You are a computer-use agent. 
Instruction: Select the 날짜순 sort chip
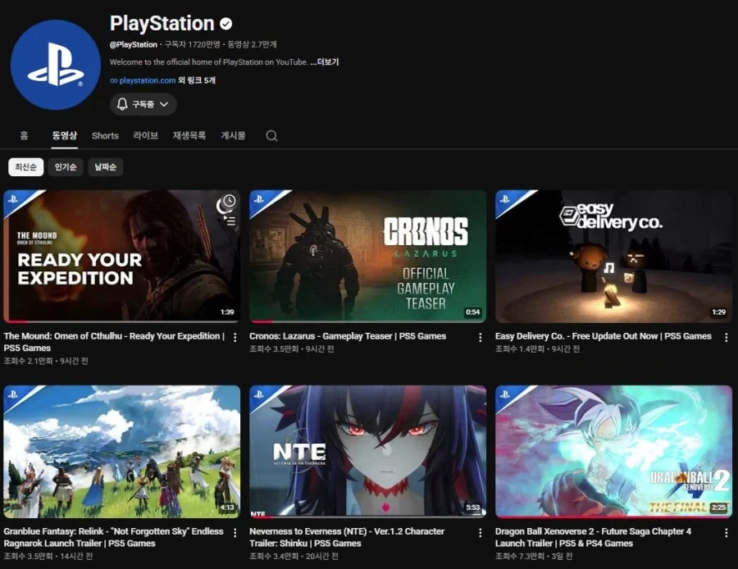tap(106, 167)
